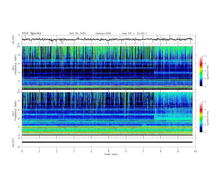Click the "8" minute tick label
The width and height of the screenshot is (220, 170).
coord(161,151)
